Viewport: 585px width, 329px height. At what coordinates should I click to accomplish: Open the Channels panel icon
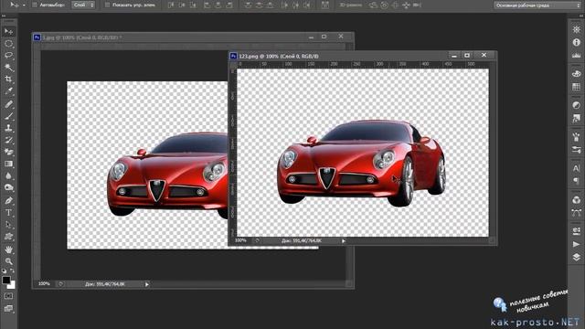point(576,200)
